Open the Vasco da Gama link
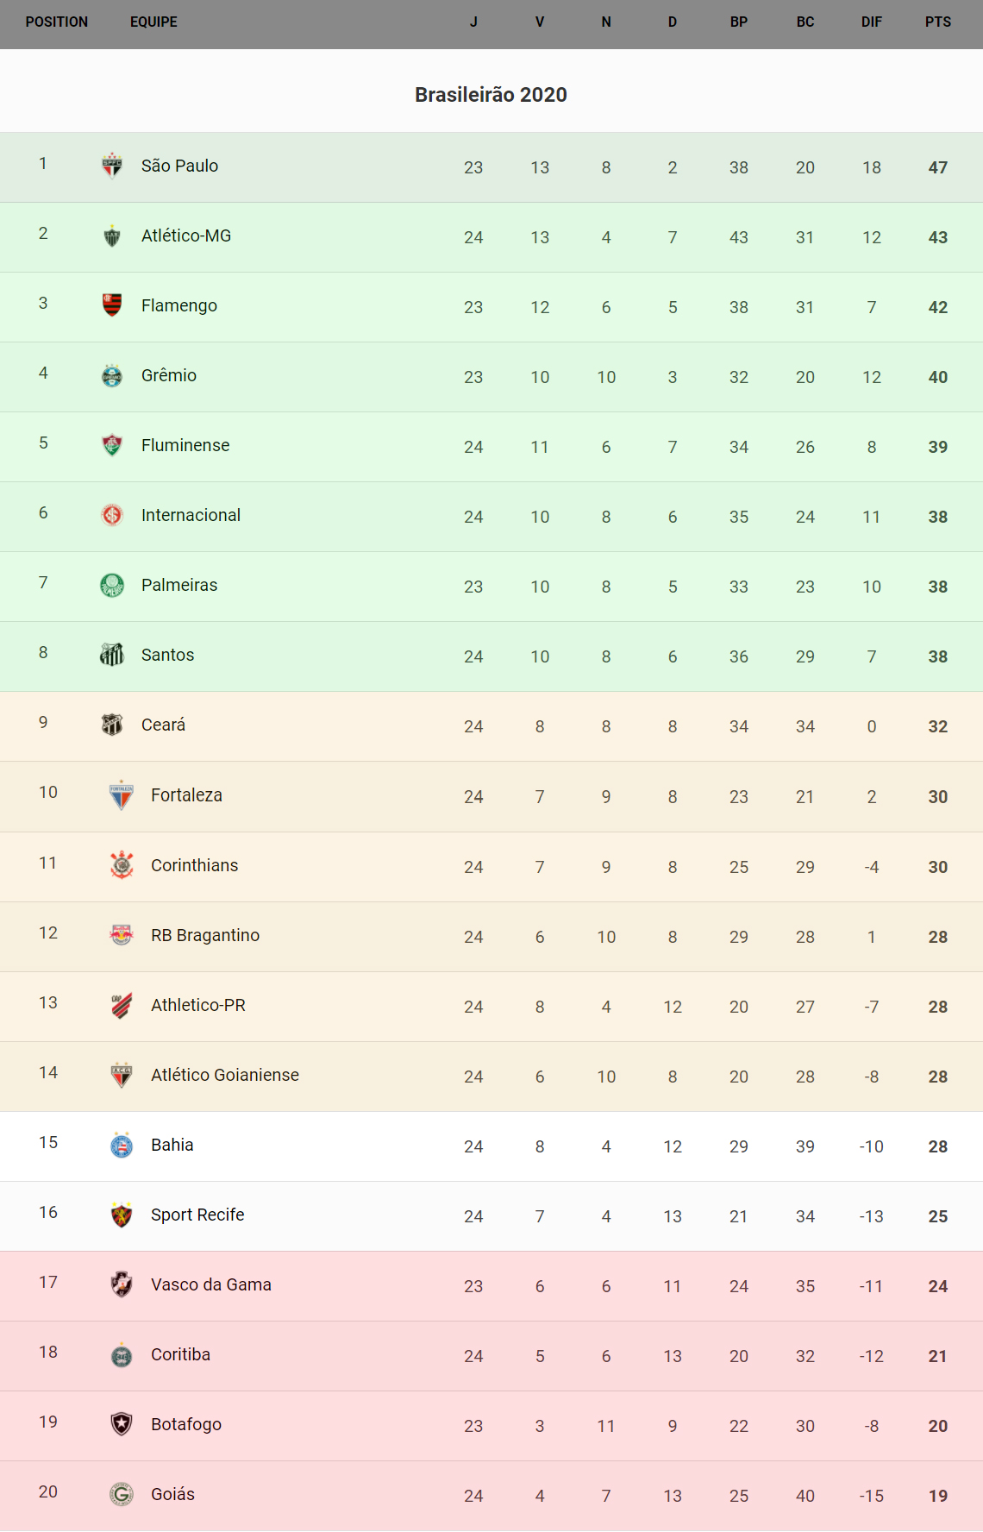Image resolution: width=983 pixels, height=1532 pixels. click(x=211, y=1284)
